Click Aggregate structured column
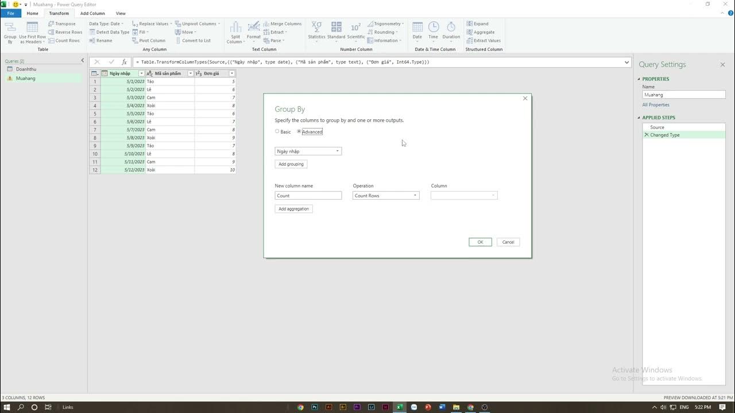735x413 pixels. (481, 32)
